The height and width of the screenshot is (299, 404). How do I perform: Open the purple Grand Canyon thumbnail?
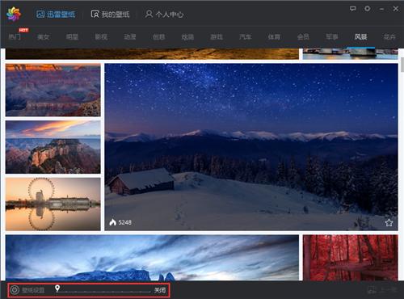click(53, 90)
